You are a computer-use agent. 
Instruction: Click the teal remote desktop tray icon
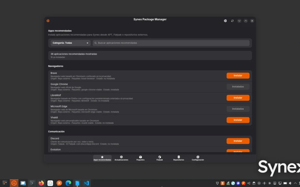point(233,183)
